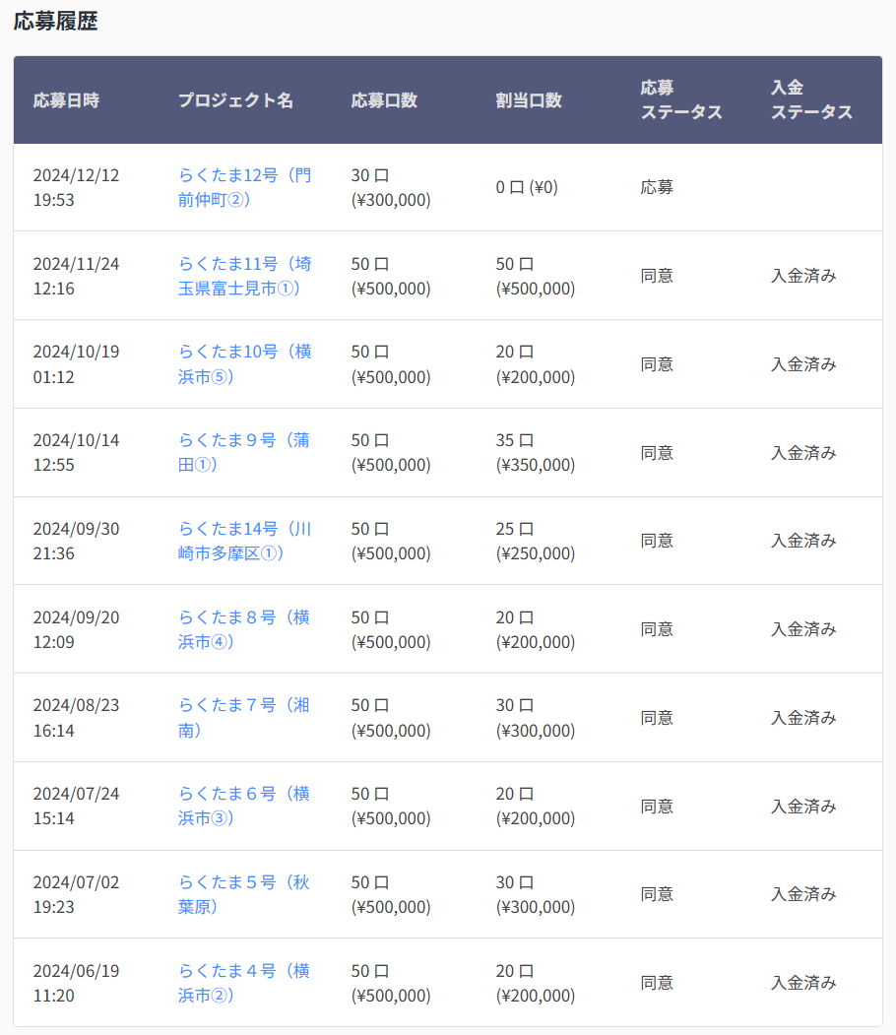Click the 応募 status in the らくたま12号 row
Image resolution: width=896 pixels, height=1035 pixels.
(657, 187)
